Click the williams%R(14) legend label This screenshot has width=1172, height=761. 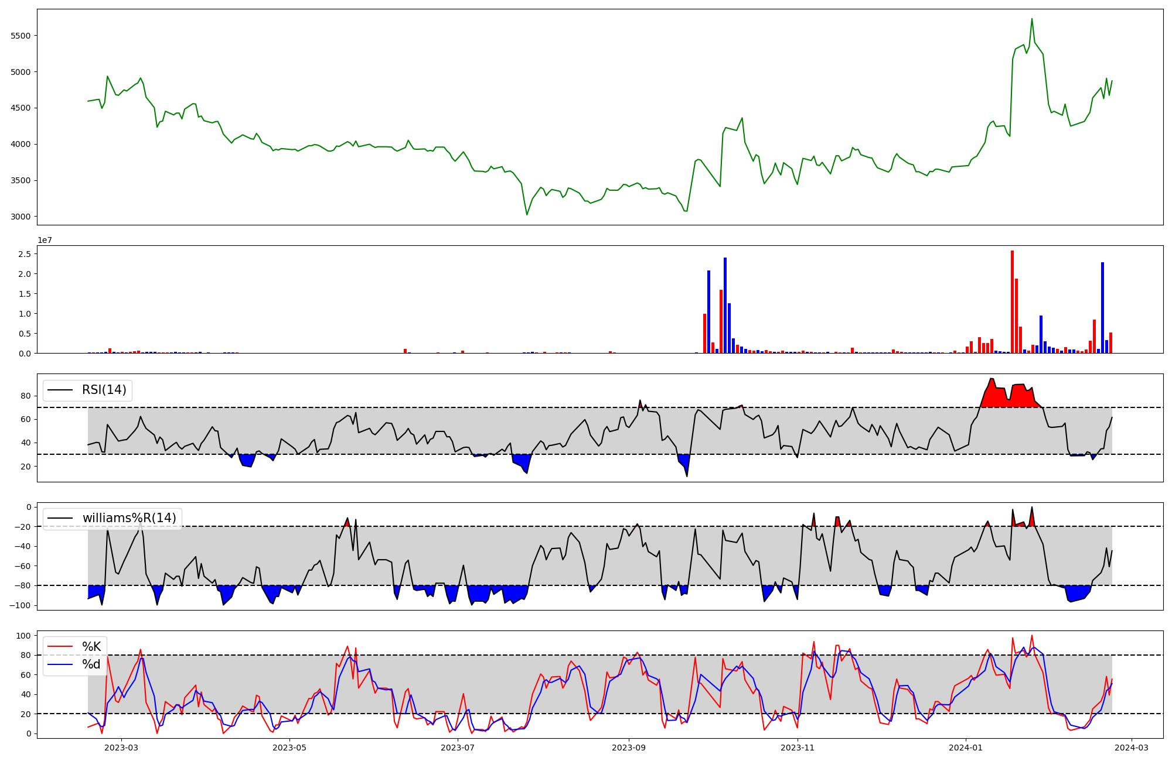129,518
